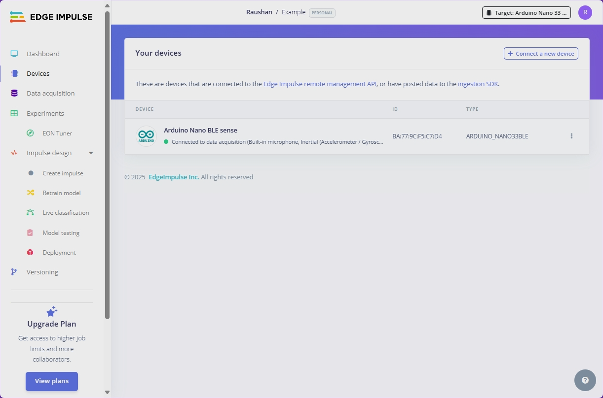Click the Arduino logo thumbnail
Screen dimensions: 603x398
click(146, 136)
